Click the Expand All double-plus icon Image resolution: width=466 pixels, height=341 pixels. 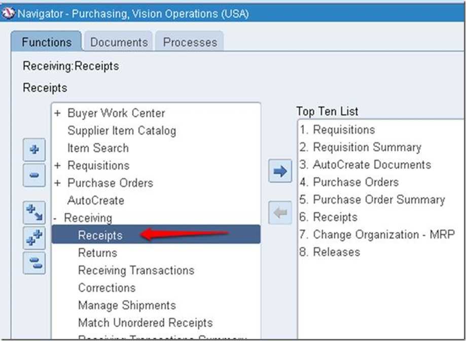coord(34,238)
